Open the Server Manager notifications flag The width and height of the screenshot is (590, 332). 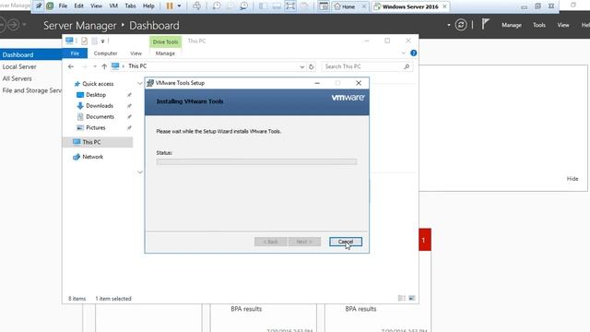(485, 25)
